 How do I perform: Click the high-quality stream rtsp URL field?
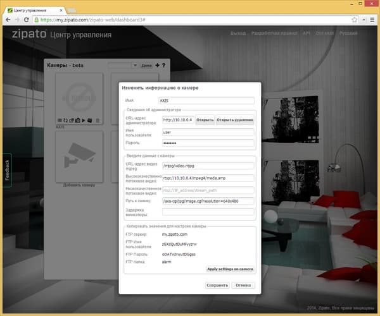[208, 178]
